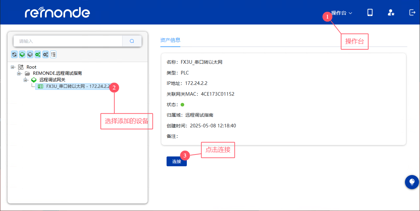Click the green status indicator dot
This screenshot has width=420, height=211.
tap(183, 105)
